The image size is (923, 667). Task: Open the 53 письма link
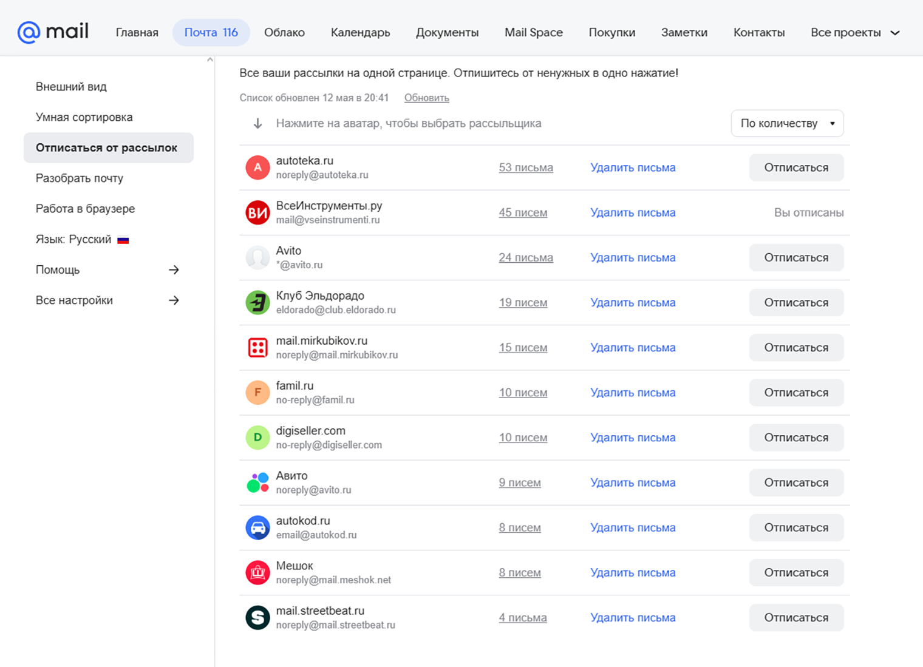click(526, 168)
